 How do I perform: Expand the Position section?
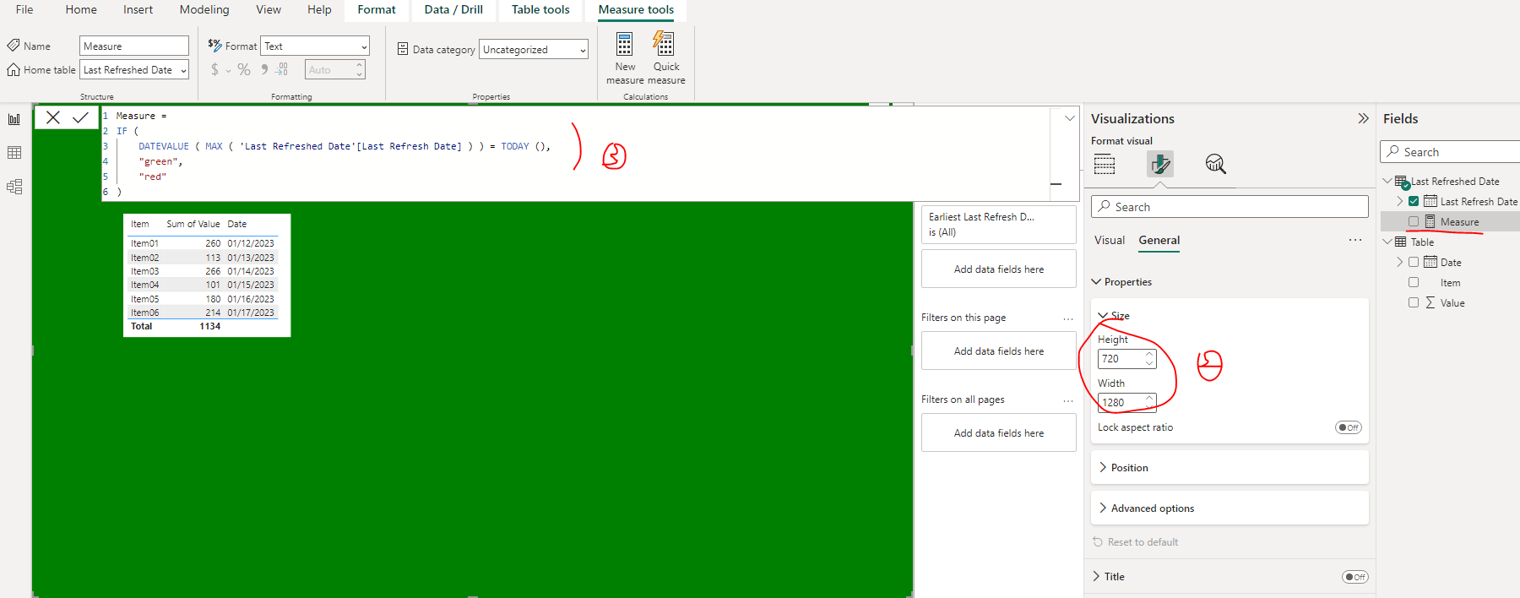(x=1103, y=467)
